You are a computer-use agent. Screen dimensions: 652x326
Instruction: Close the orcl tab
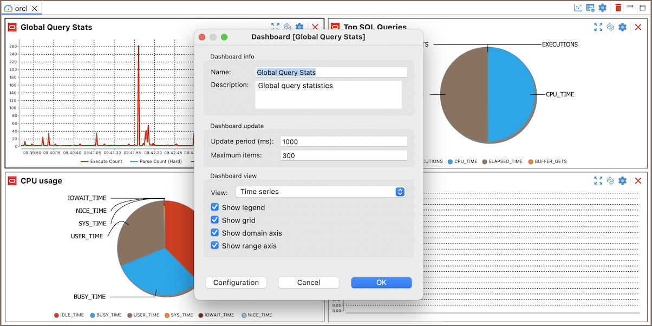(x=35, y=9)
